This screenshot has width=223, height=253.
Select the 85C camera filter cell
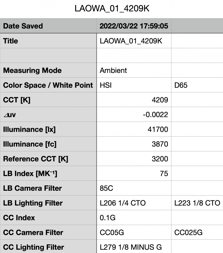[134, 188]
